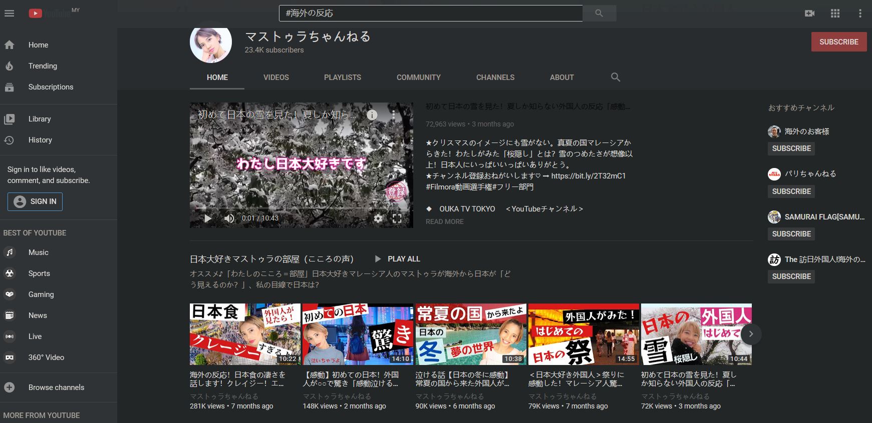Subscribe to 海外のお客様 channel
872x423 pixels.
click(x=791, y=148)
